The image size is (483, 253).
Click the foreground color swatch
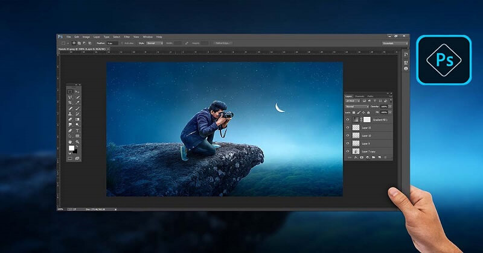point(71,148)
